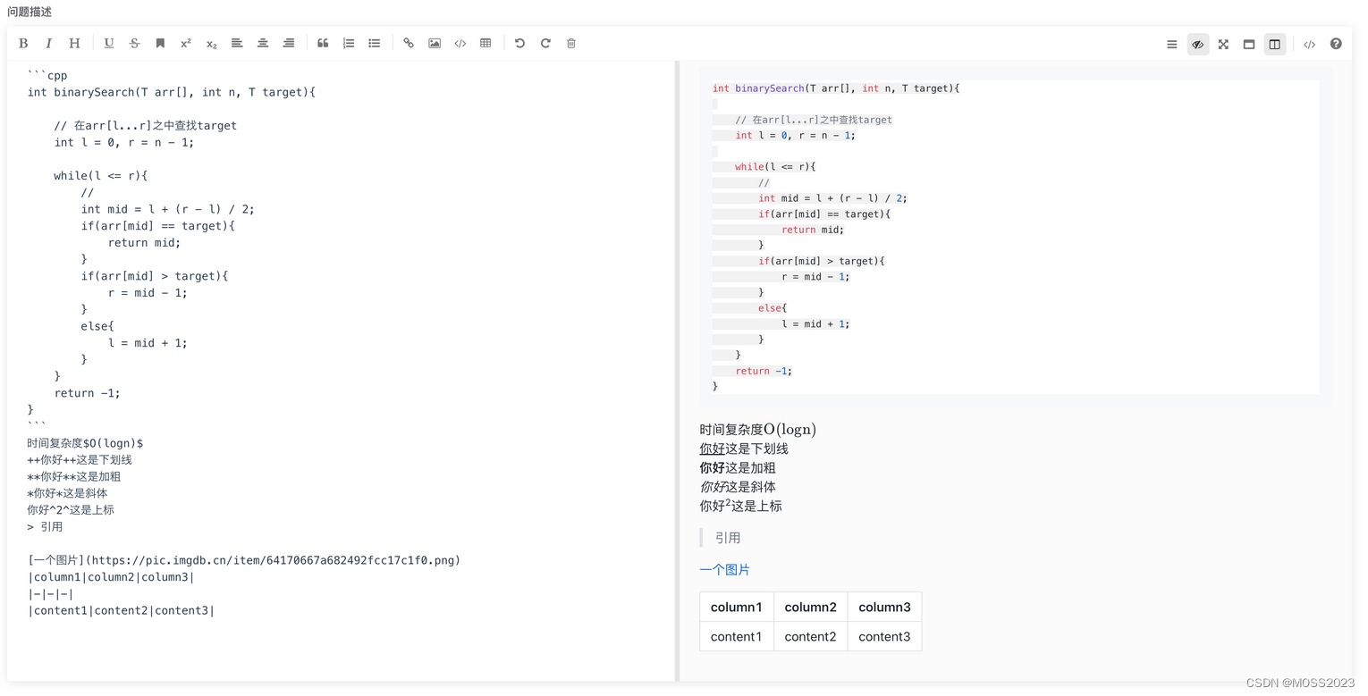Place cursor on '**你好**这是加粗' source line
Screen dimensions: 1368x696
(74, 477)
